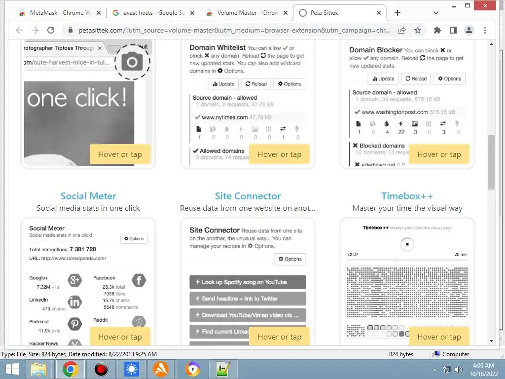Reload the Peta Sittek page
Image resolution: width=505 pixels, height=379 pixels.
click(51, 30)
